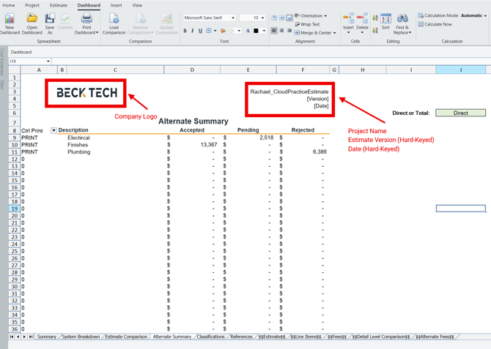Click the Sort icon in Editing
The image size is (491, 349).
tap(385, 20)
